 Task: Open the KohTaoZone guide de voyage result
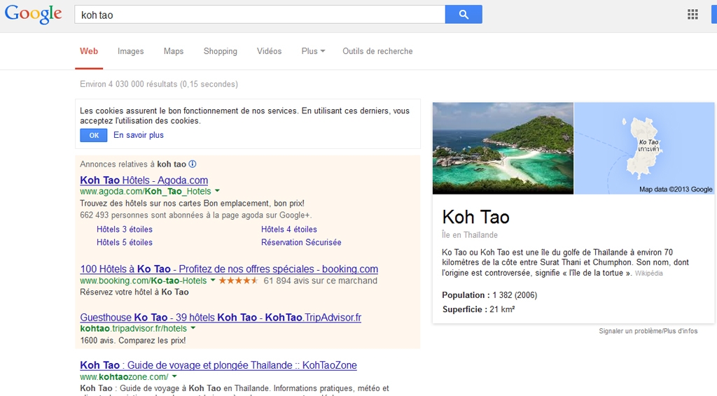pos(218,365)
